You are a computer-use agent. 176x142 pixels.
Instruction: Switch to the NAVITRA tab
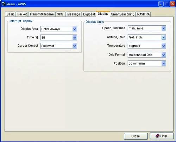143,14
